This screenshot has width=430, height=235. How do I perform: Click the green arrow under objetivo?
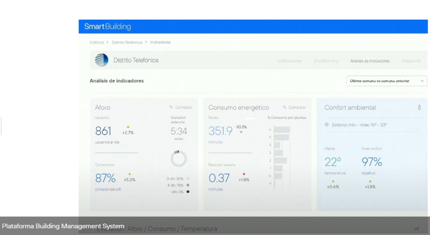point(370,181)
